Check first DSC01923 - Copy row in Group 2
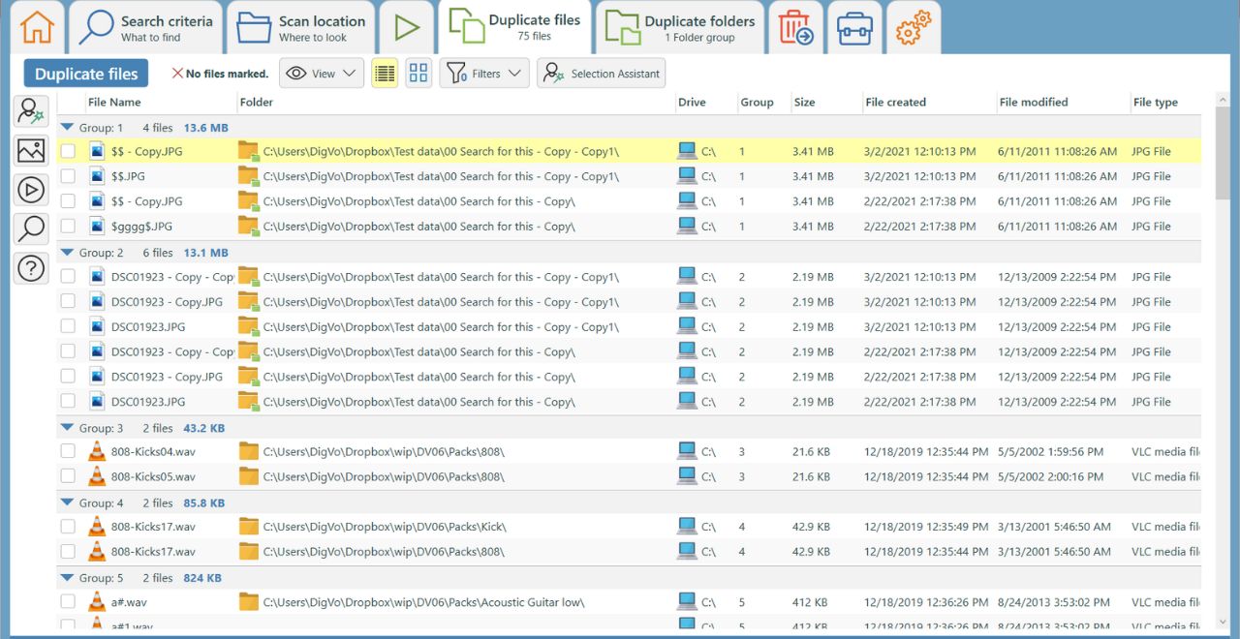The image size is (1240, 639). click(68, 277)
